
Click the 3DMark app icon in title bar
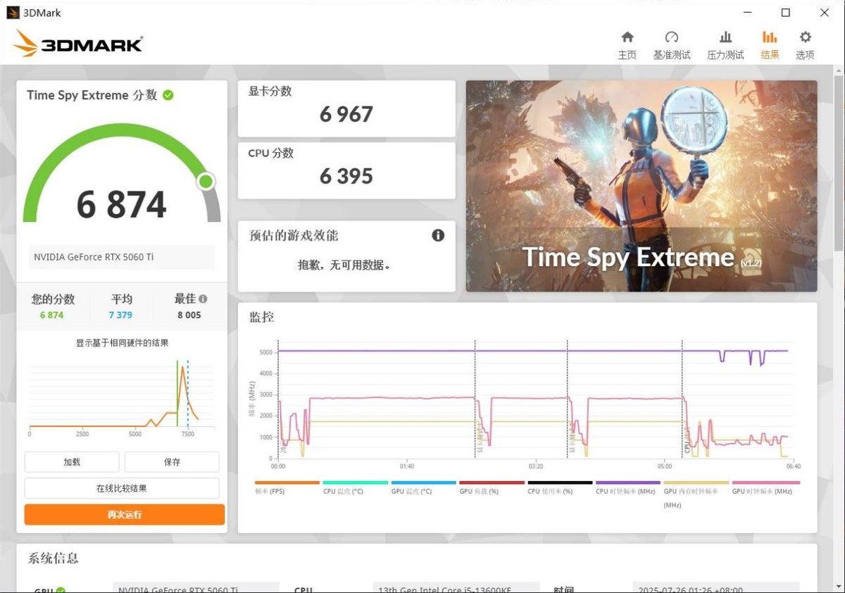pos(13,13)
